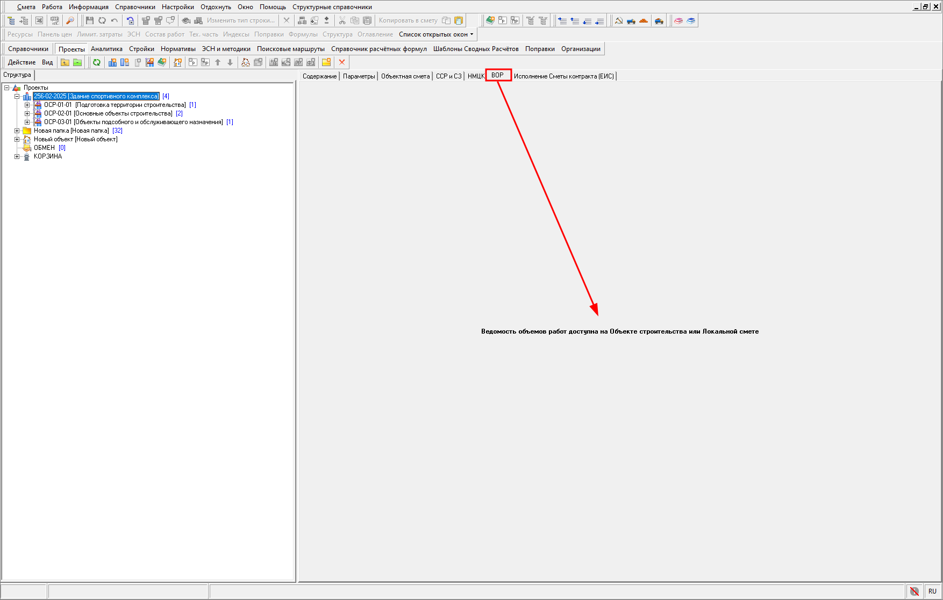Click the floppy disk save icon
943x600 pixels.
tap(90, 20)
